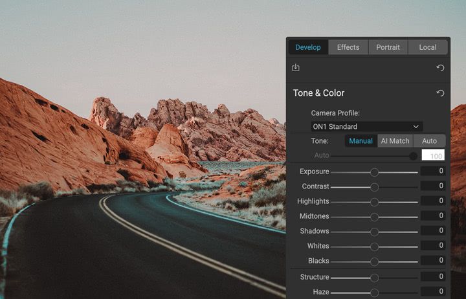Click the Highlights slider handle

[375, 202]
